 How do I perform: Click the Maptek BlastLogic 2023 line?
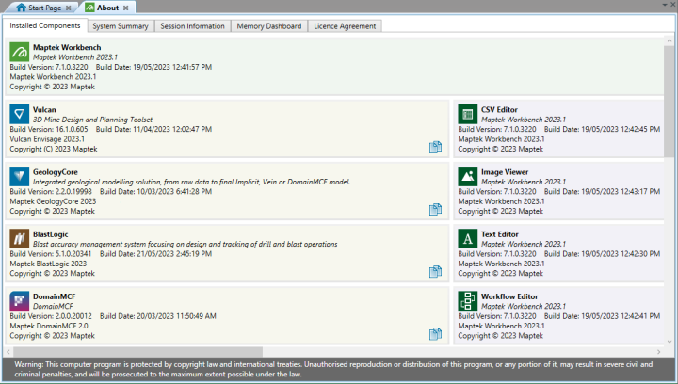(x=48, y=264)
